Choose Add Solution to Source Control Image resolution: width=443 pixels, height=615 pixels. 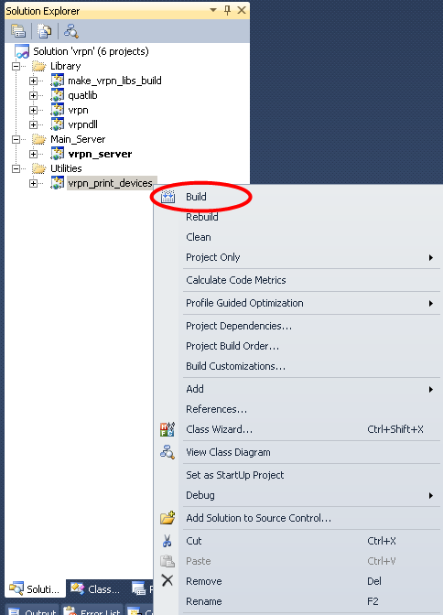[298, 518]
